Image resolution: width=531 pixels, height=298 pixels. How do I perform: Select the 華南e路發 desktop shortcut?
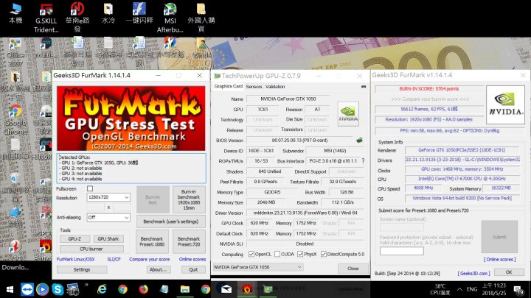[77, 17]
